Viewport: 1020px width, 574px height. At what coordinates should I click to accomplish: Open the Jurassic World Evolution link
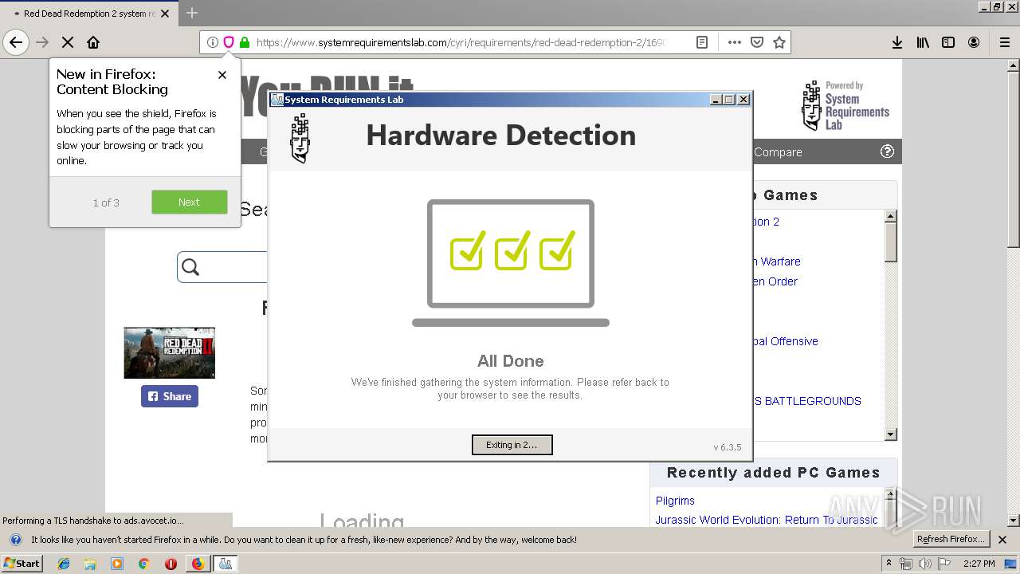766,520
